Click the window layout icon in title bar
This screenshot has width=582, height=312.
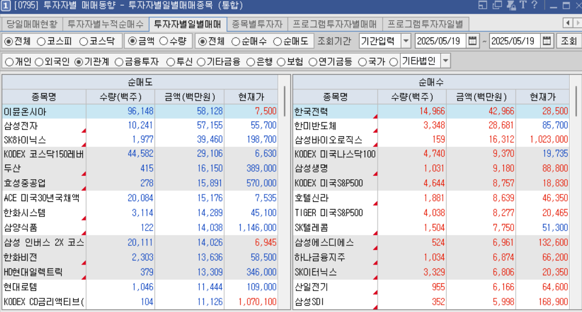pyautogui.click(x=483, y=5)
